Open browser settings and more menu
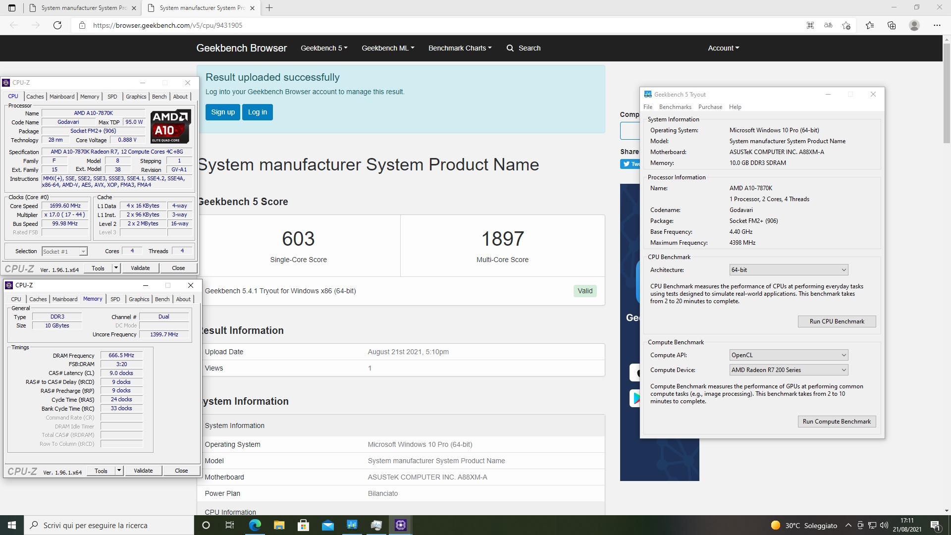Image resolution: width=951 pixels, height=535 pixels. click(x=937, y=25)
